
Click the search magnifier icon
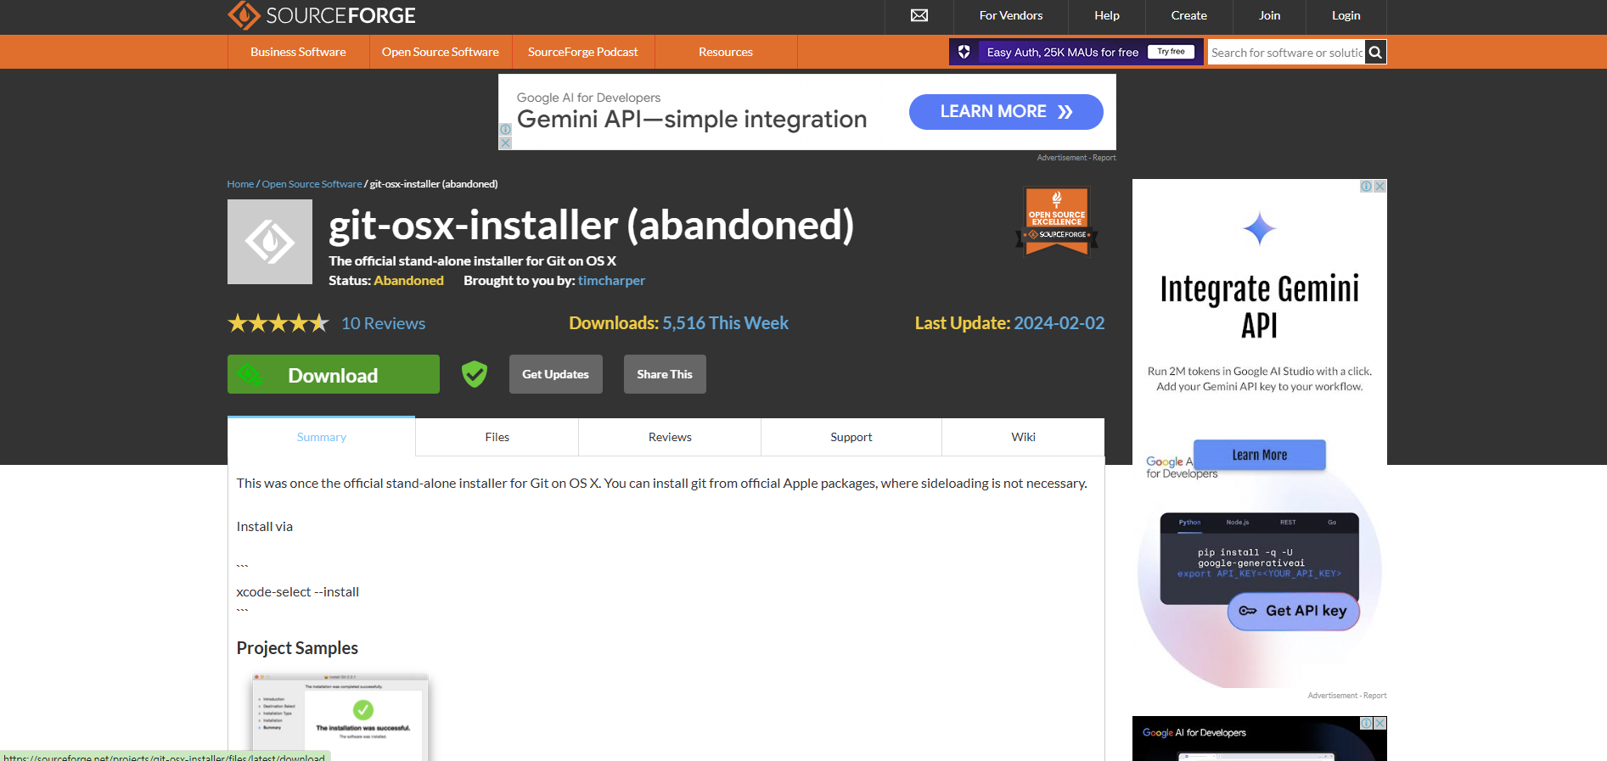(1376, 52)
